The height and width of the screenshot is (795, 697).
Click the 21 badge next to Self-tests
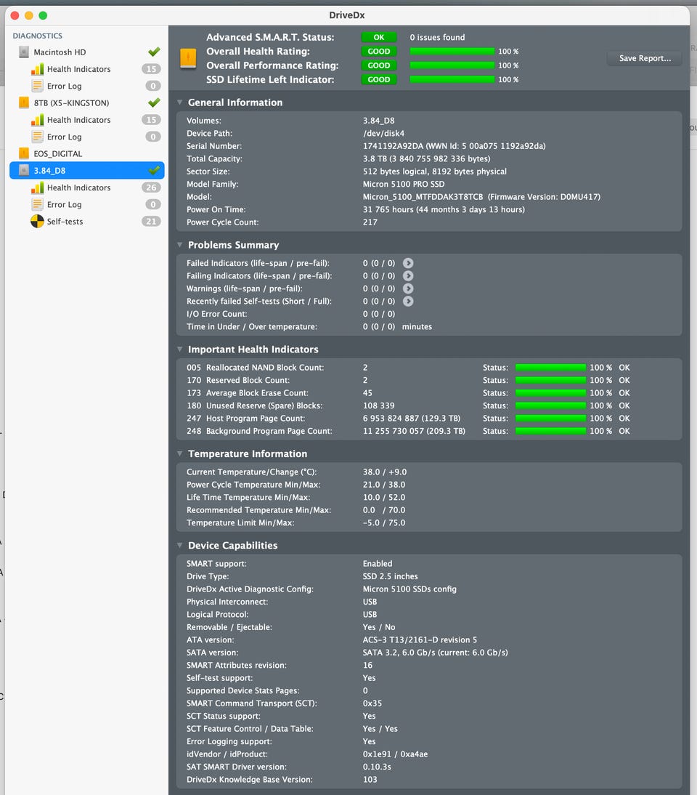tap(151, 221)
